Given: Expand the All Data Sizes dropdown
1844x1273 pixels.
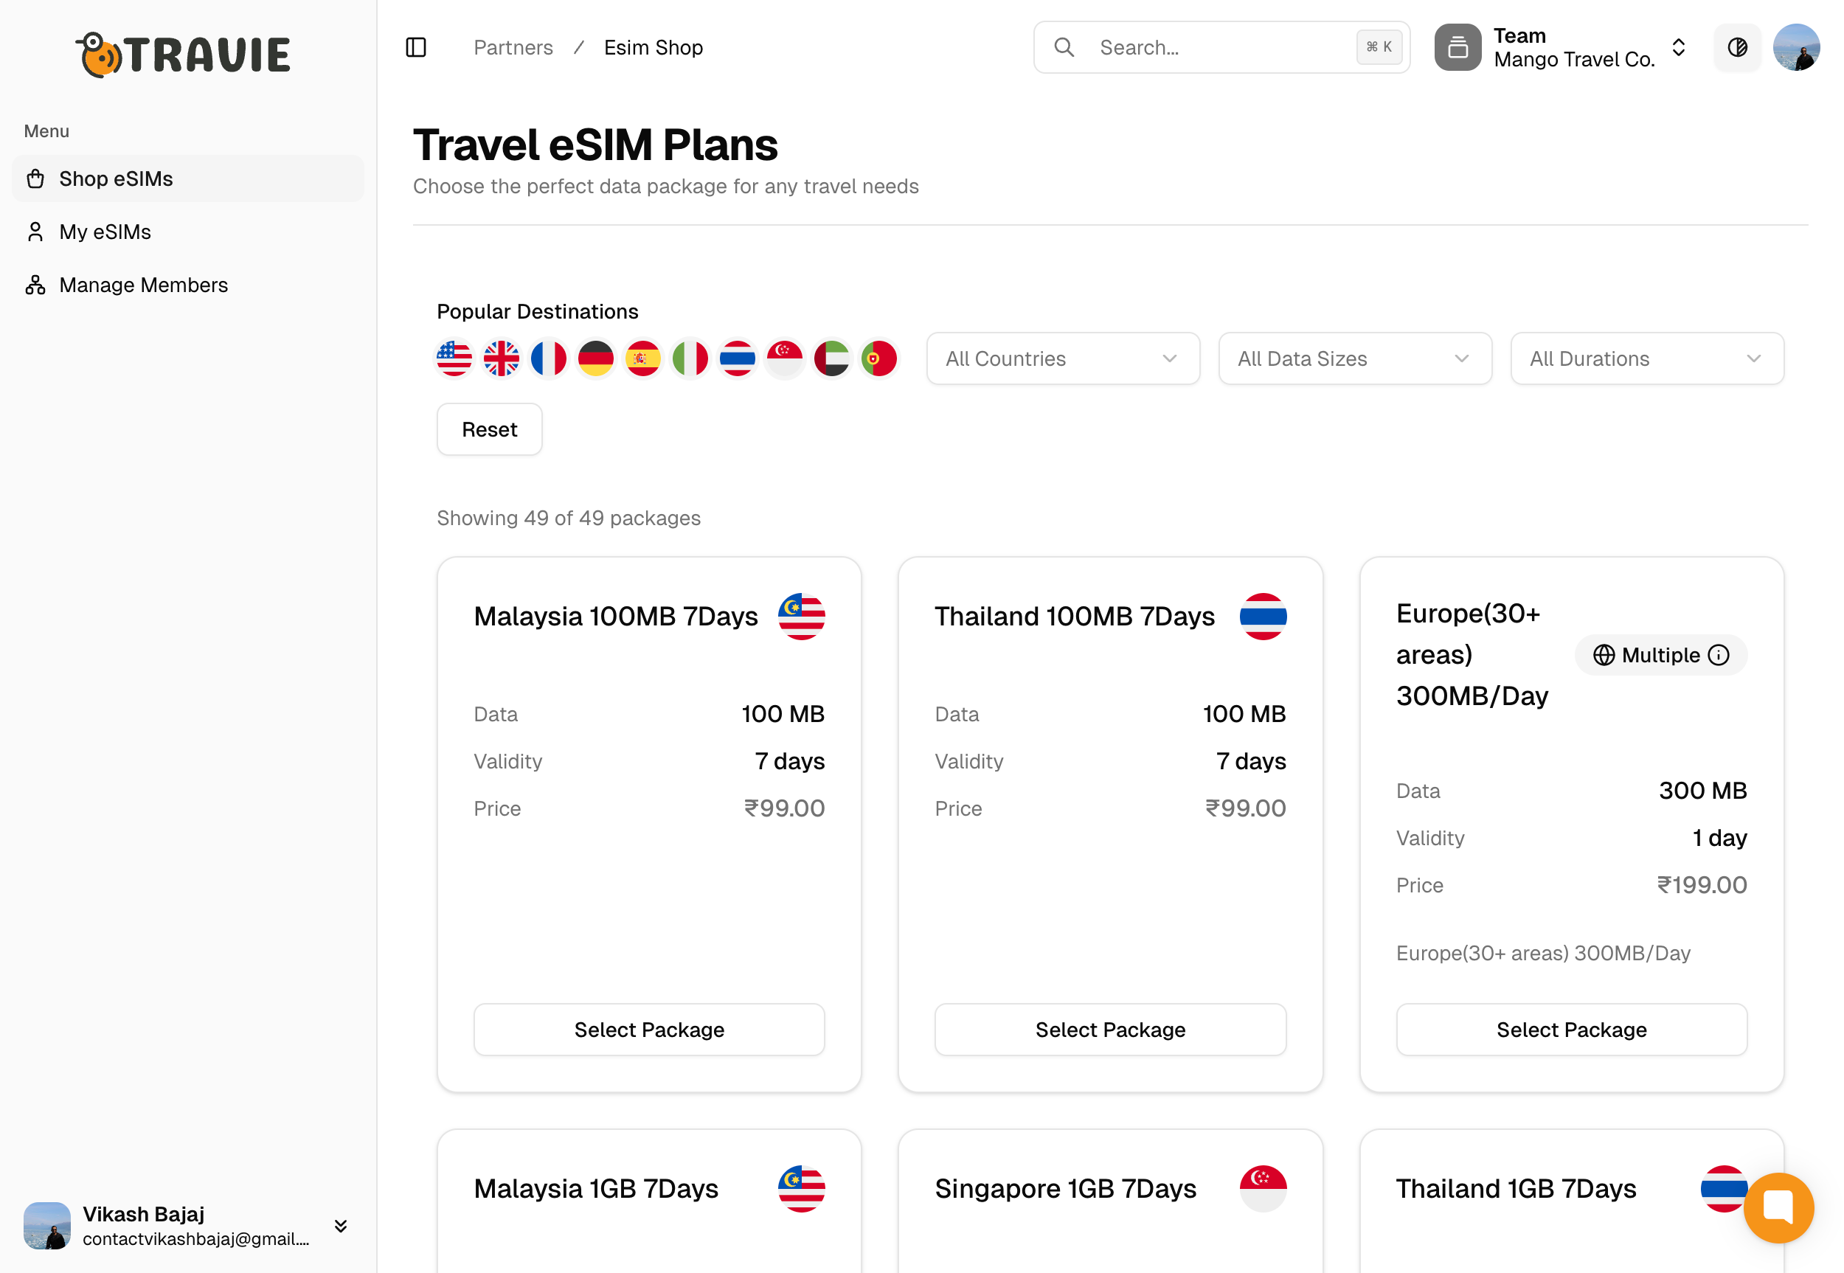Looking at the screenshot, I should (x=1354, y=359).
